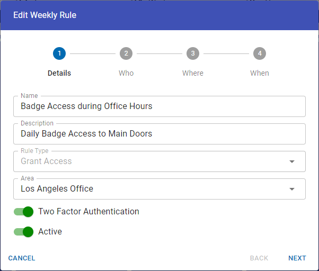Click the step 1 circle icon
The image size is (319, 271).
(x=59, y=53)
